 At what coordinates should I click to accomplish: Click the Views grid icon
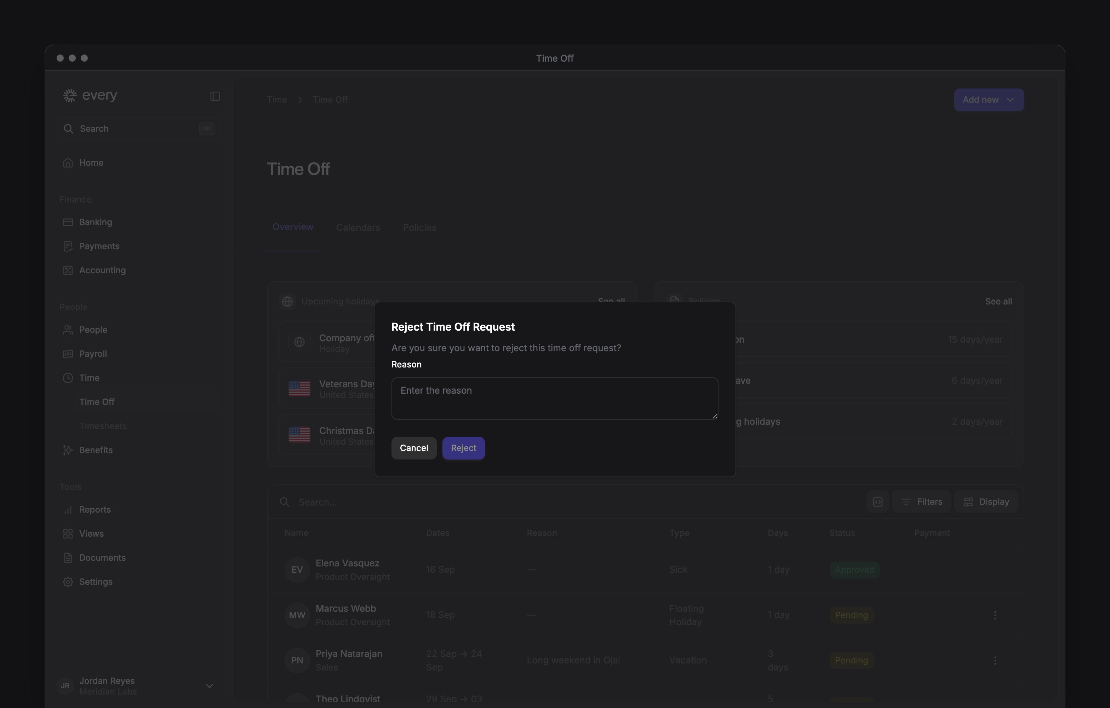[68, 534]
